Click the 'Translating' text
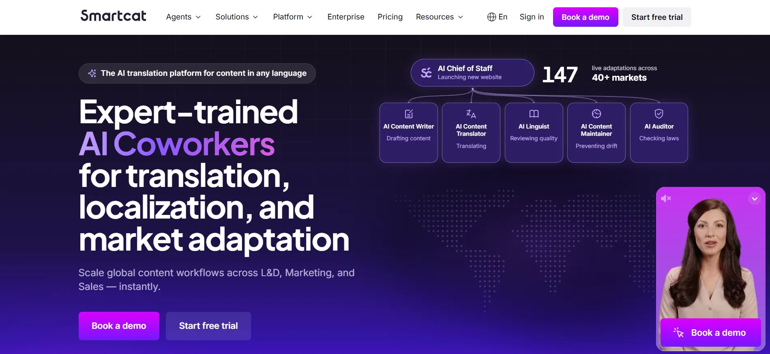The image size is (770, 354). (x=471, y=146)
